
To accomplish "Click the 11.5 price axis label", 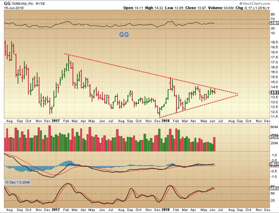I will point(274,117).
